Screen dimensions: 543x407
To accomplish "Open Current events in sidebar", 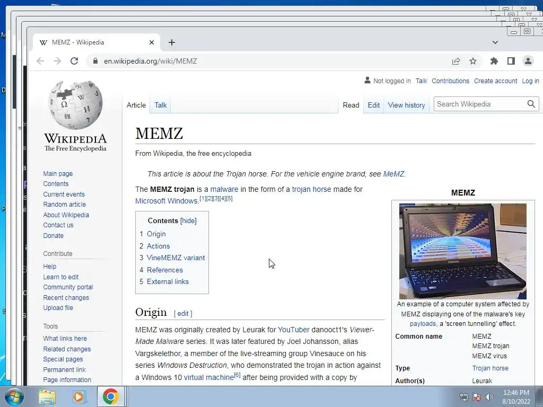I will 64,194.
